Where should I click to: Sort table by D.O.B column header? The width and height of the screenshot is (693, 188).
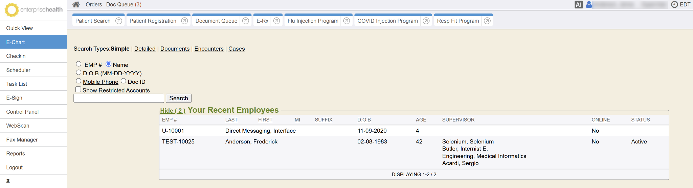tap(364, 120)
